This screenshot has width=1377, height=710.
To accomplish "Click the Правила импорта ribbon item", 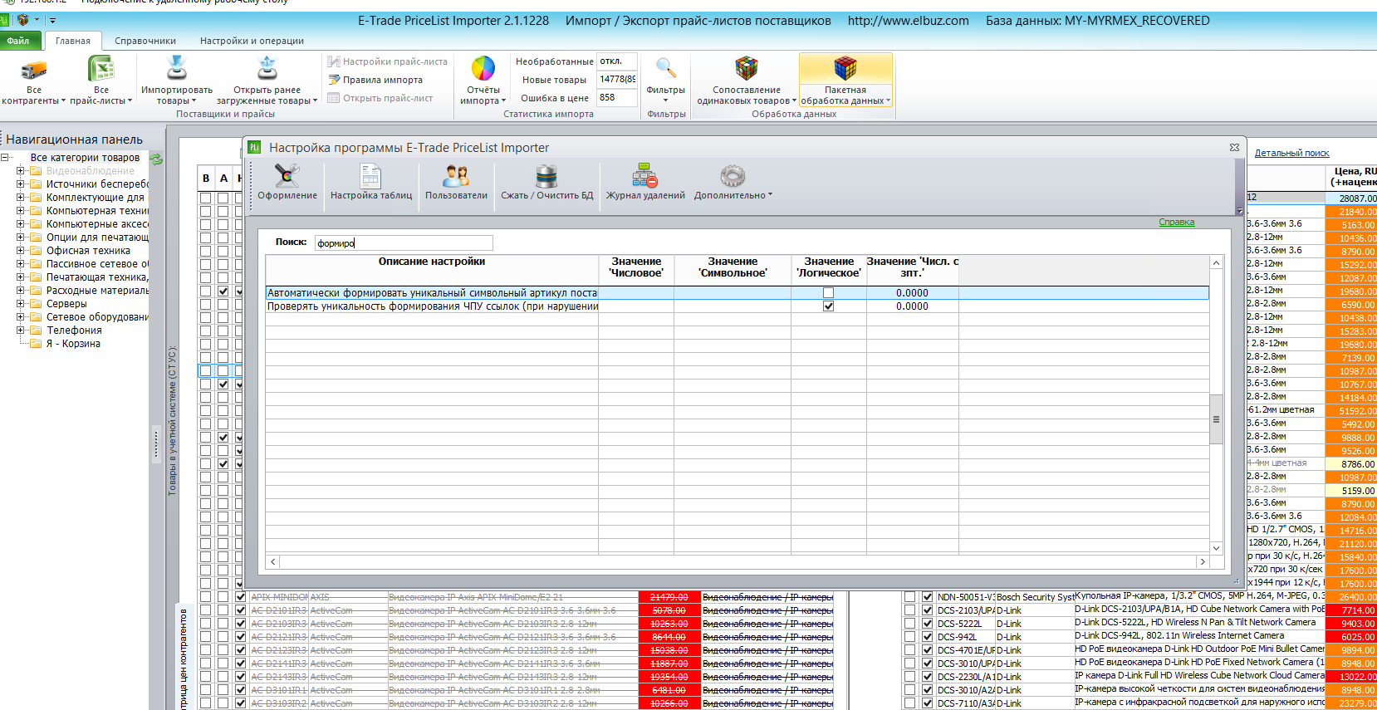I will tap(375, 80).
